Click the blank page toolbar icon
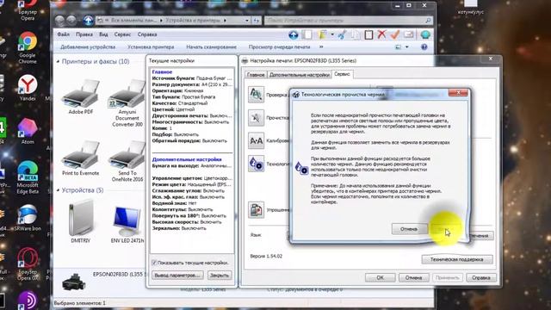 point(306,34)
